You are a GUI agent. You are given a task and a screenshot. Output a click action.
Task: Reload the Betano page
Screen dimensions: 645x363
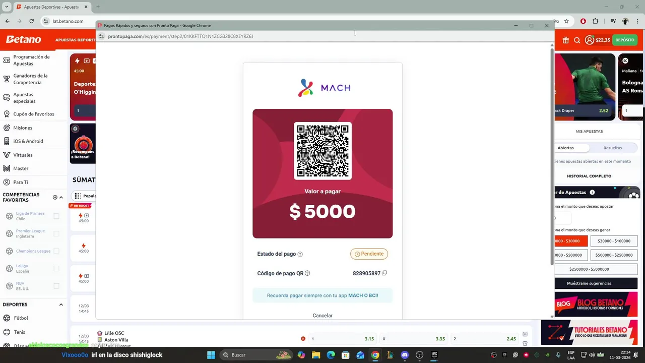[x=31, y=21]
